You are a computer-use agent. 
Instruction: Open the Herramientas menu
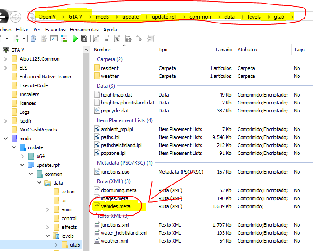[84, 30]
